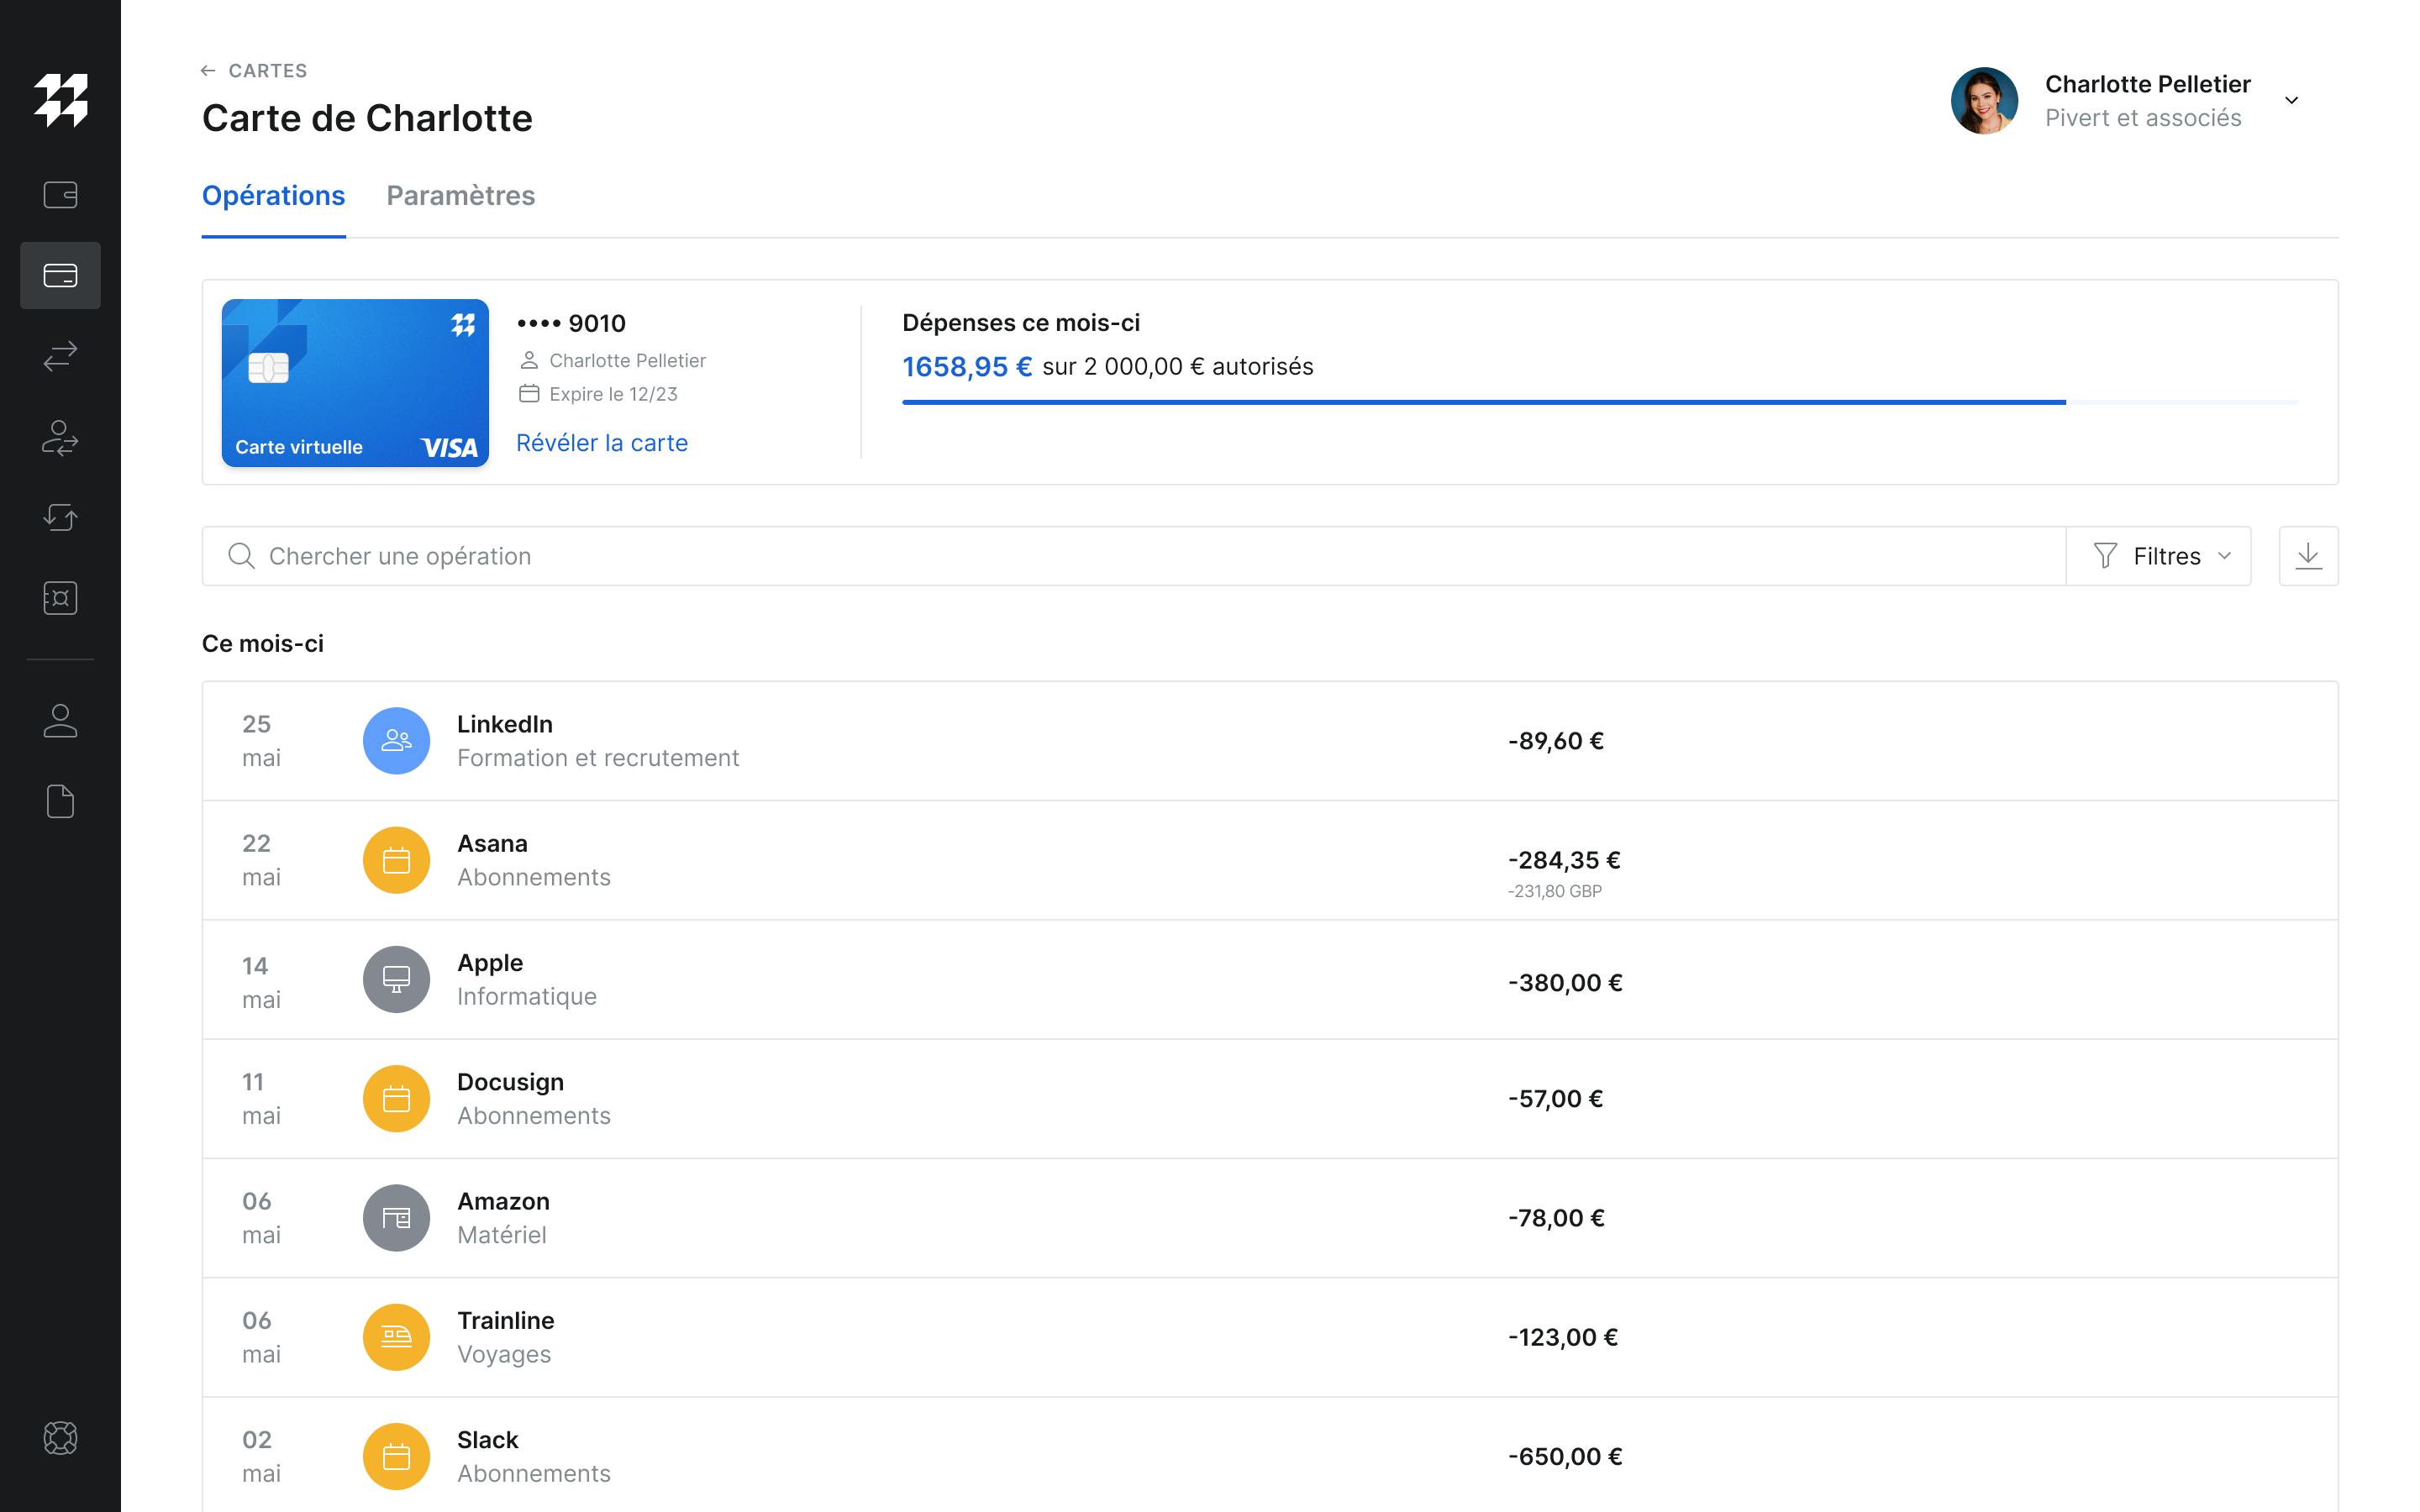The height and width of the screenshot is (1512, 2420).
Task: Click the LinkedIn recruitment category icon
Action: pyautogui.click(x=396, y=741)
